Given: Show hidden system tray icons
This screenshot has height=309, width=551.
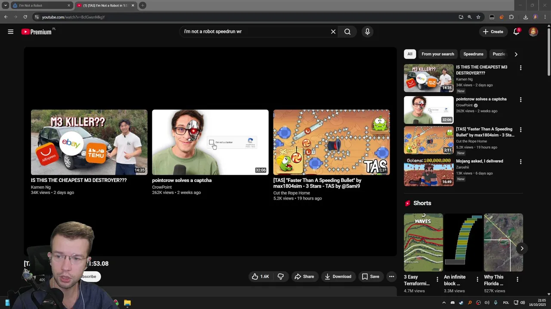Looking at the screenshot, I should (x=444, y=303).
